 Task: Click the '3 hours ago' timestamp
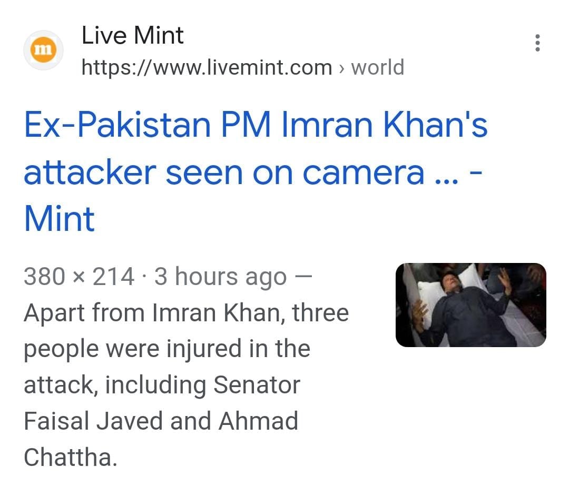[x=220, y=277]
